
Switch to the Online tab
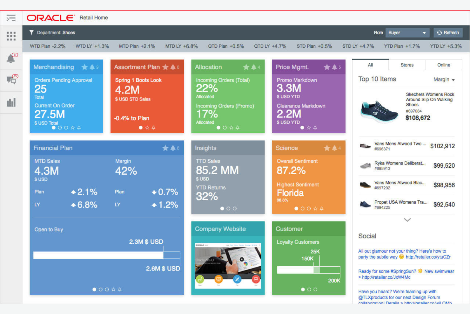443,65
